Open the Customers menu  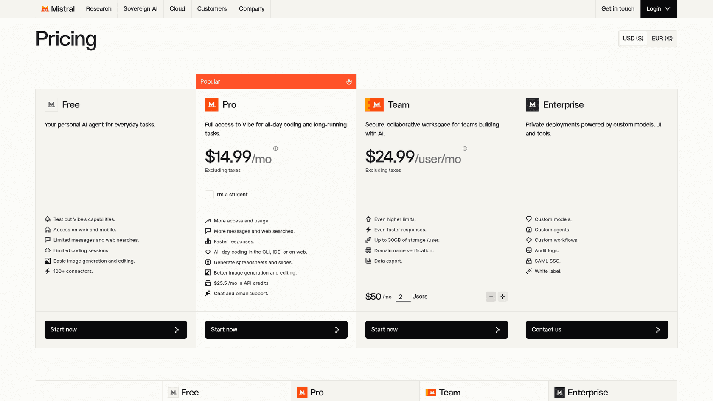point(212,9)
